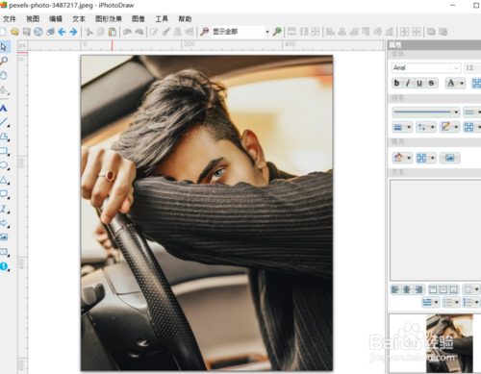Click the open folder icon in toolbar

pyautogui.click(x=14, y=32)
